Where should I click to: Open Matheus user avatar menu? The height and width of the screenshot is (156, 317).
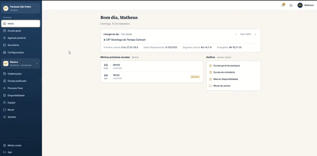[x=300, y=5]
